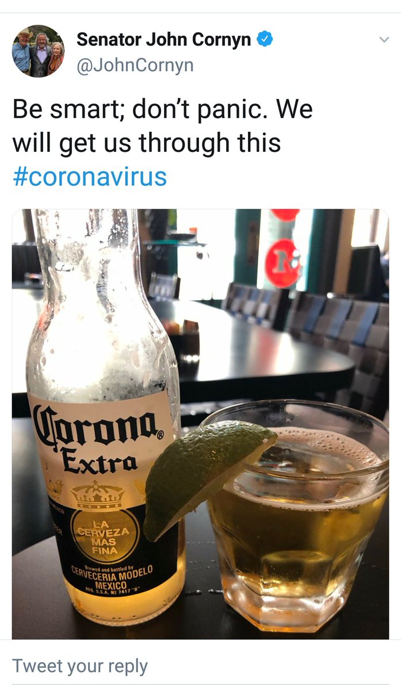
Task: Click the Senator John Cornyn display name
Action: tap(164, 40)
